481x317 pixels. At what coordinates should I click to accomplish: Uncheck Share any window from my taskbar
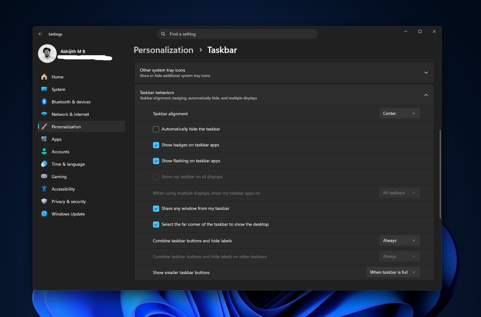(x=156, y=209)
